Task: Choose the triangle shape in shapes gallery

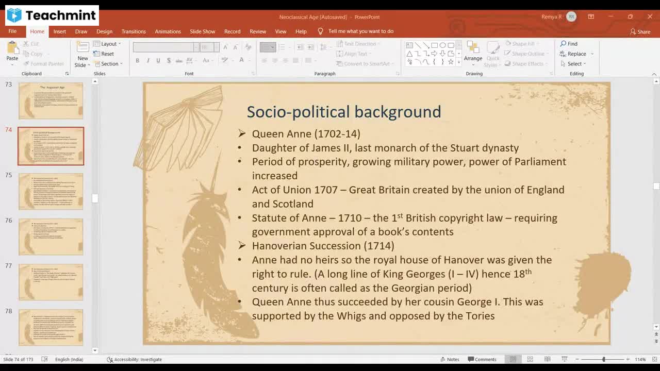Action: point(409,54)
